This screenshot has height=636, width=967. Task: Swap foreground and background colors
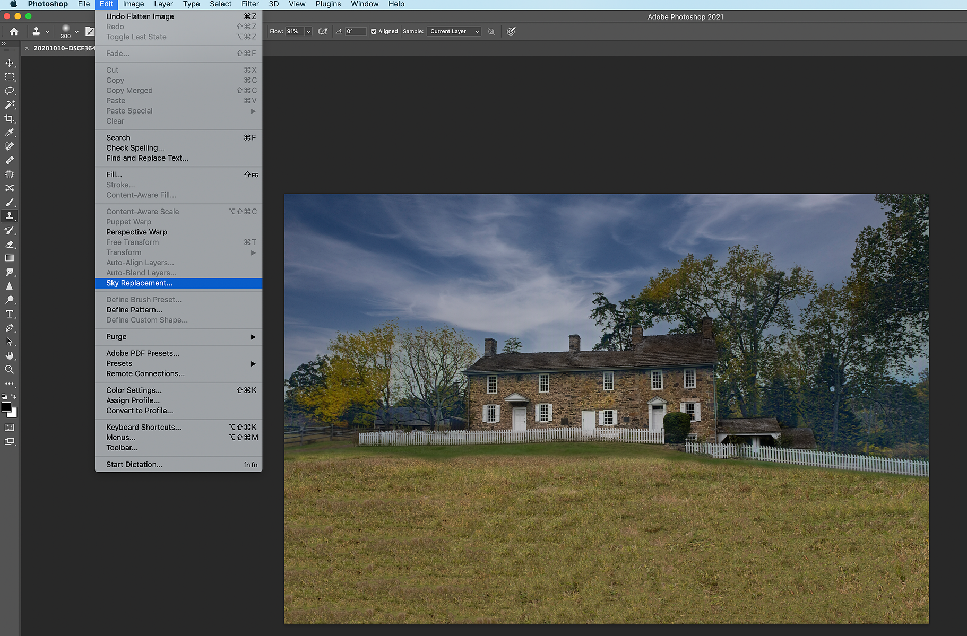(x=14, y=396)
